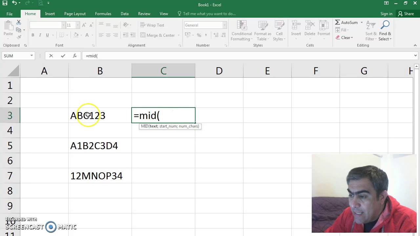Viewport: 420px width, 236px height.
Task: Toggle Underline formatting
Action: 47,35
